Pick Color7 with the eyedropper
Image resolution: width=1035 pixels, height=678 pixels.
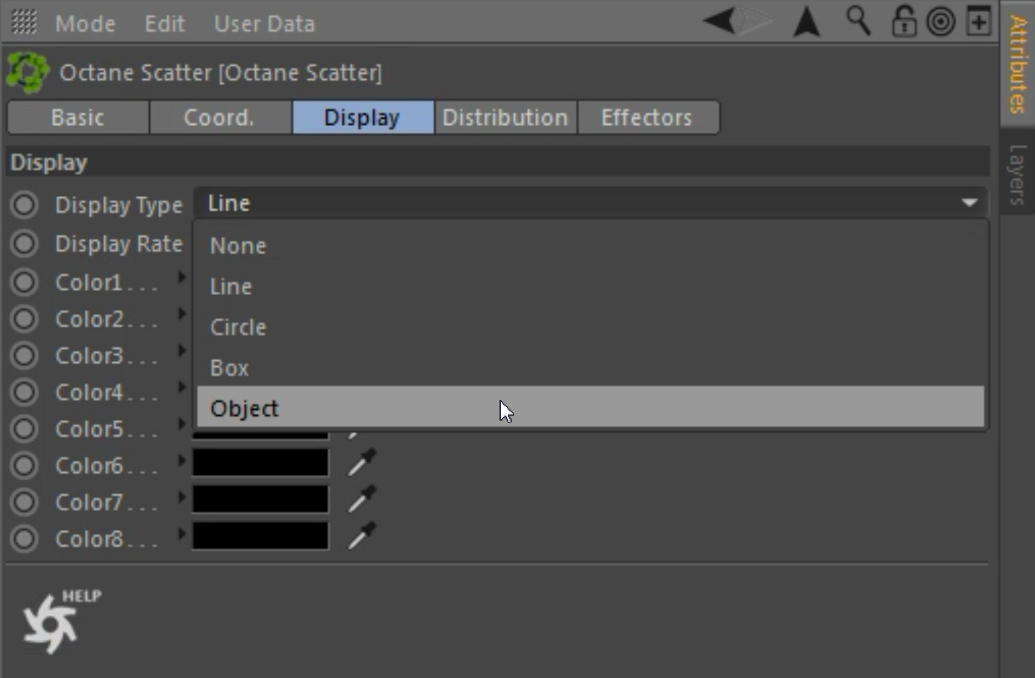coord(362,498)
